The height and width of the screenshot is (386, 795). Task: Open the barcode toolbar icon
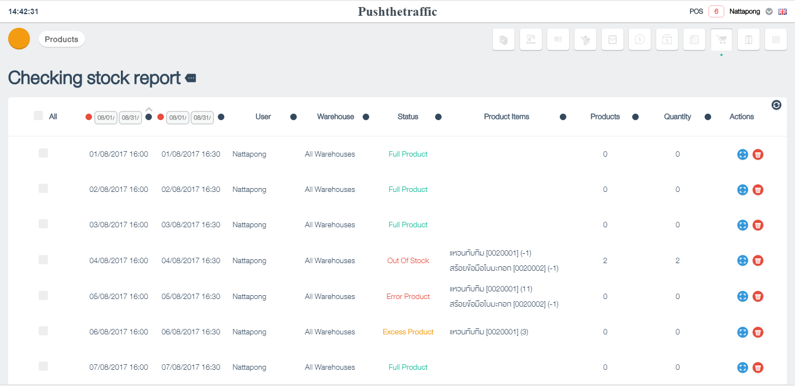pyautogui.click(x=558, y=40)
